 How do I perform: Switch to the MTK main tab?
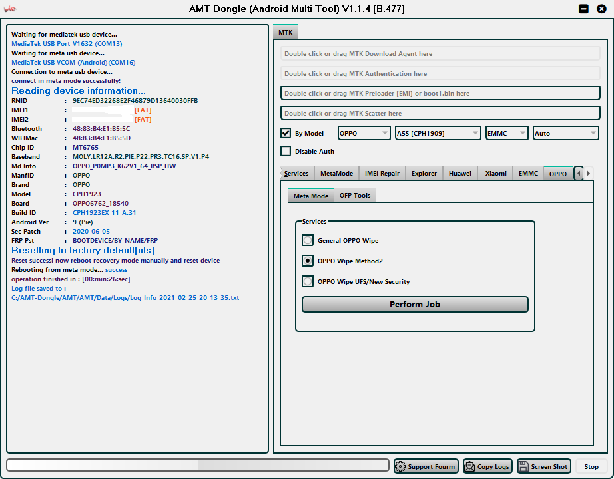(286, 32)
